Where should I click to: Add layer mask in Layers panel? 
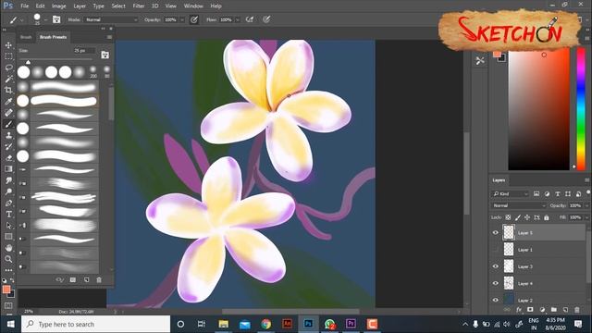[530, 310]
